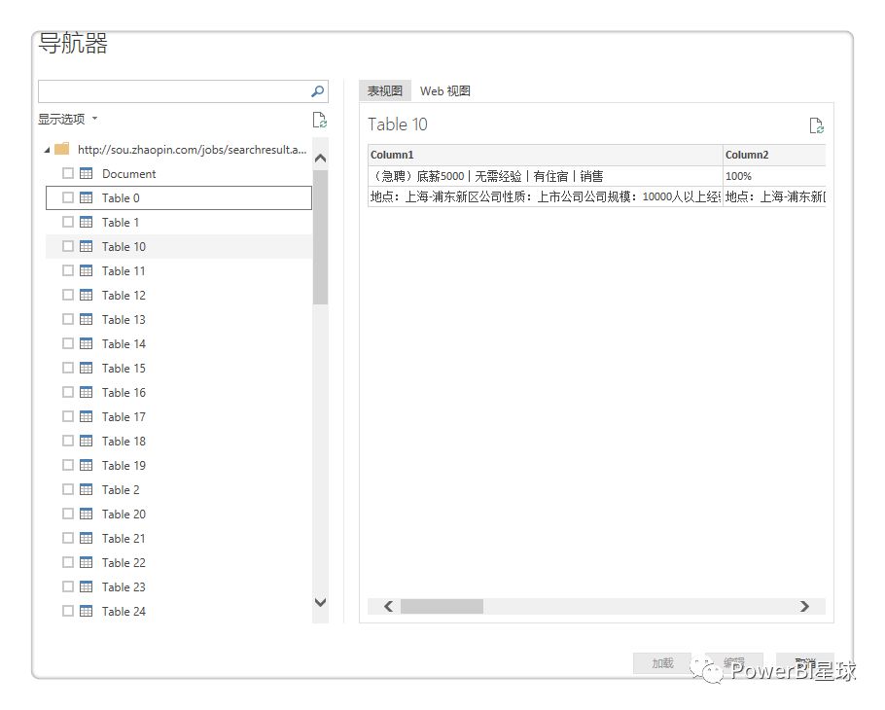Click the table icon beside Table 17

[x=86, y=416]
